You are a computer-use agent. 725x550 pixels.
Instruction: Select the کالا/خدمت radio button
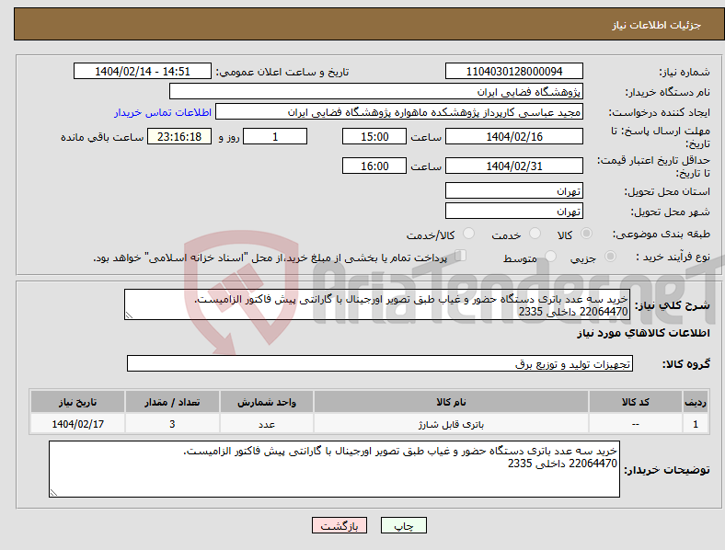tap(469, 234)
